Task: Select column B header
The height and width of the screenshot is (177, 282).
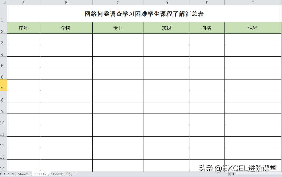Action: tap(66, 3)
